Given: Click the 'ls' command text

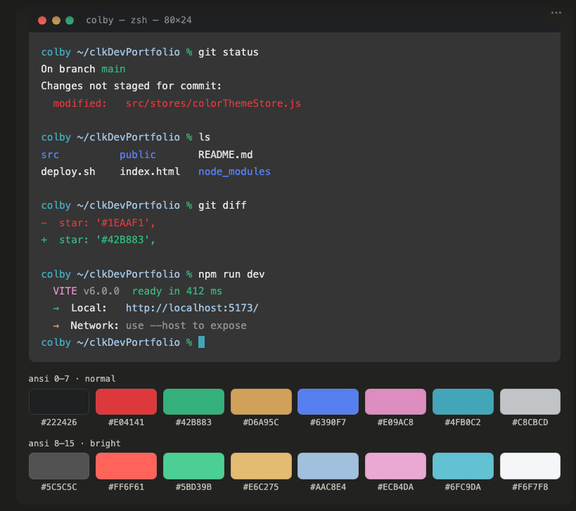Looking at the screenshot, I should (x=204, y=137).
